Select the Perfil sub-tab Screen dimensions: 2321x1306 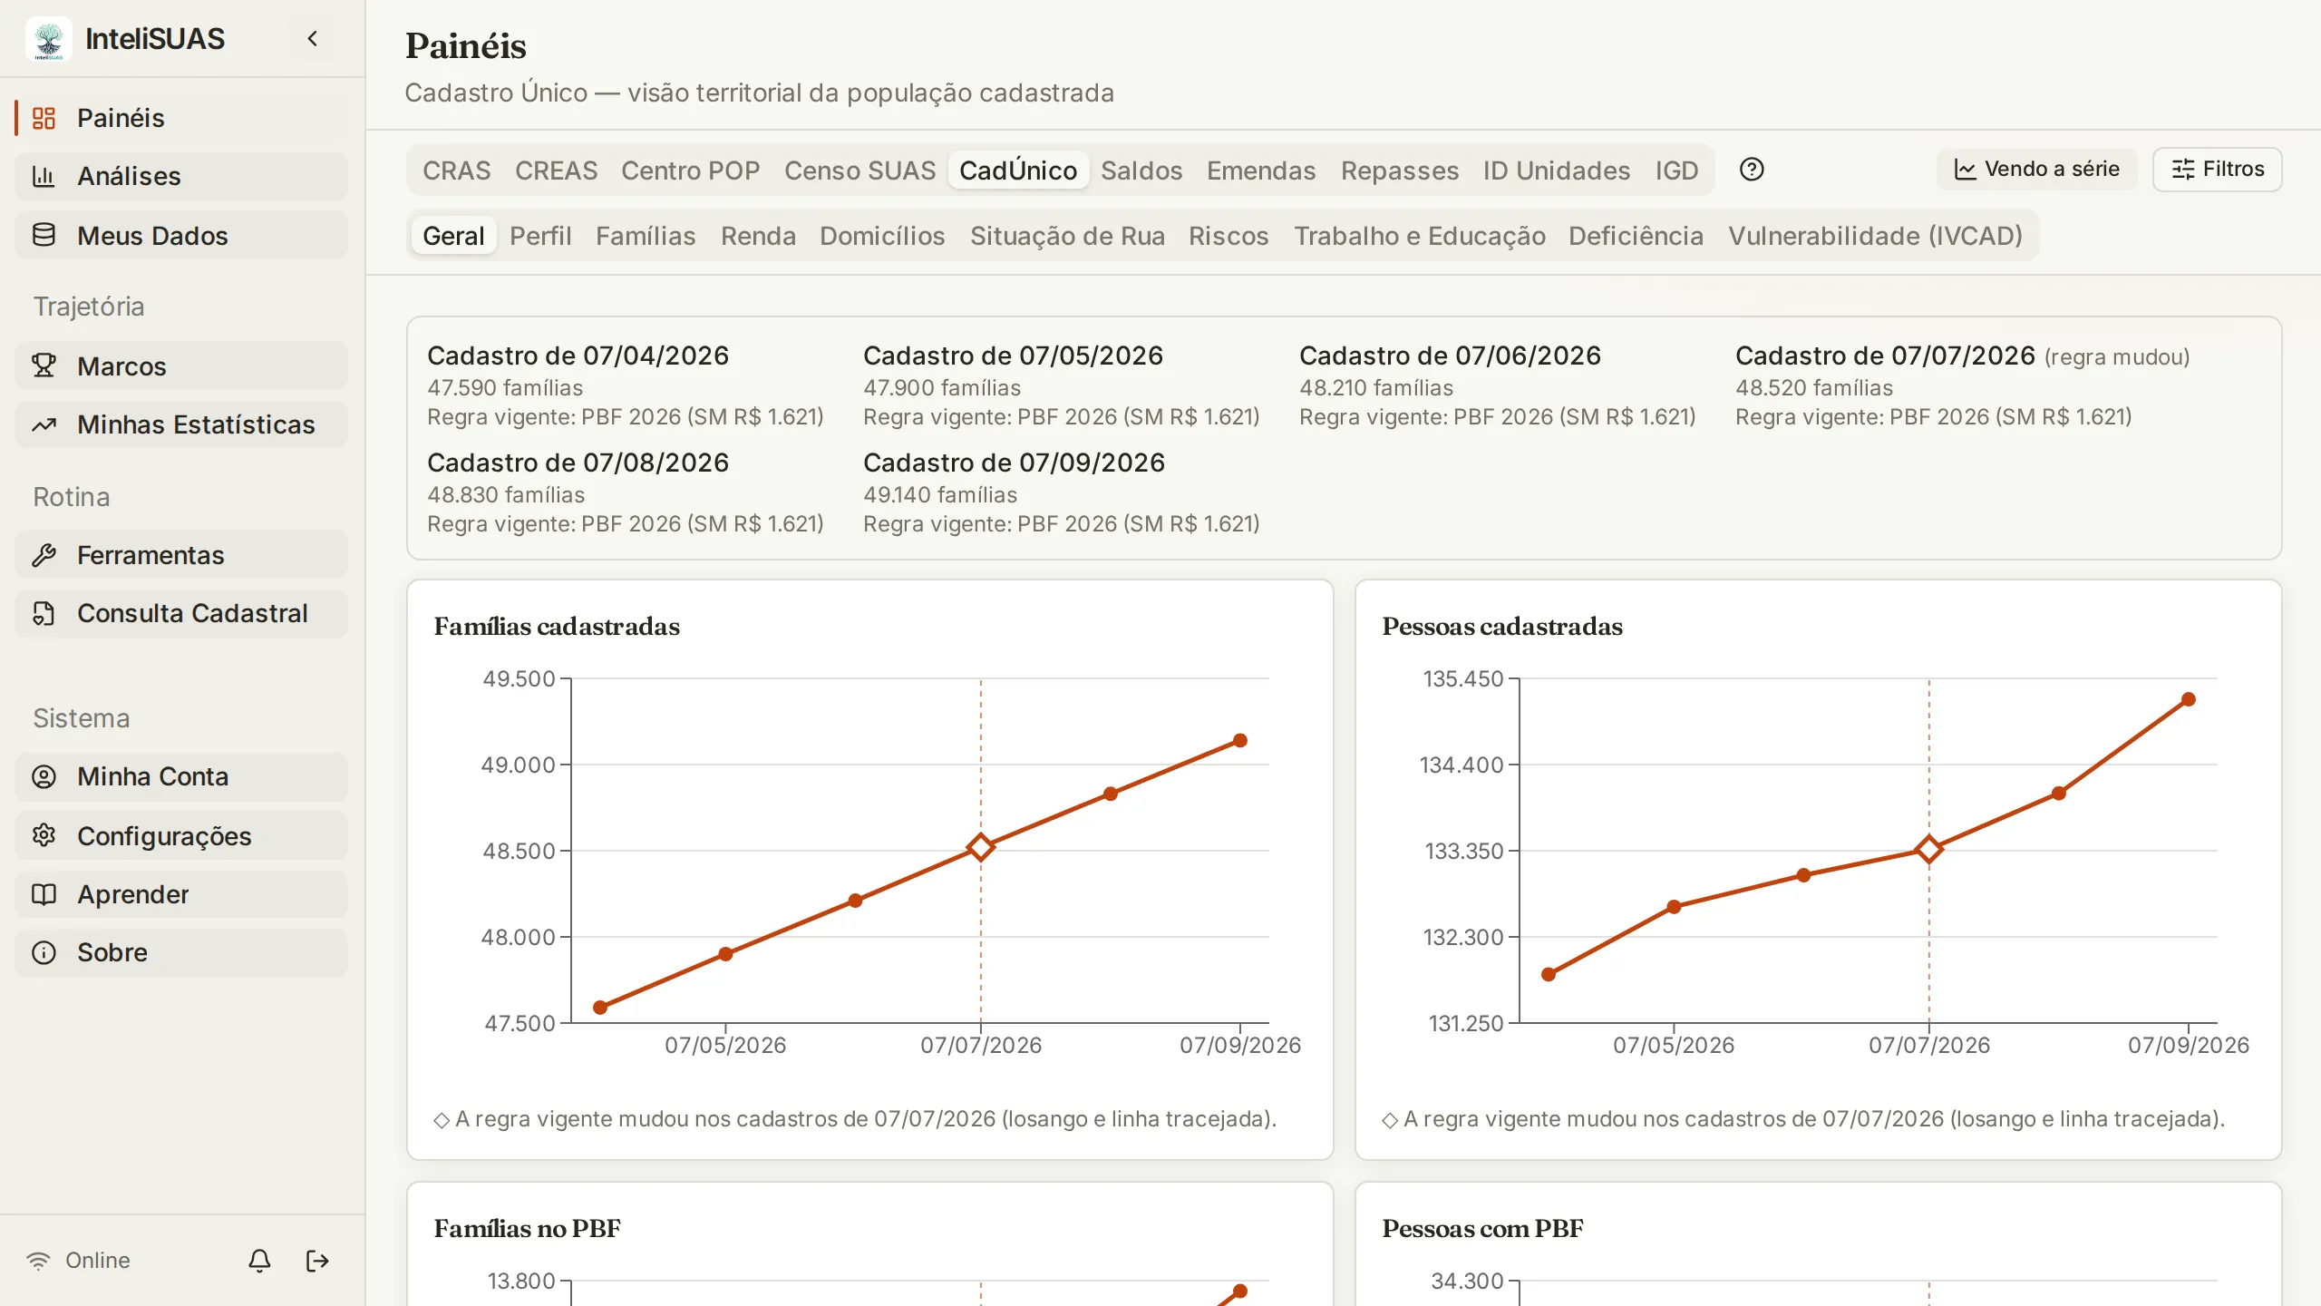(540, 236)
